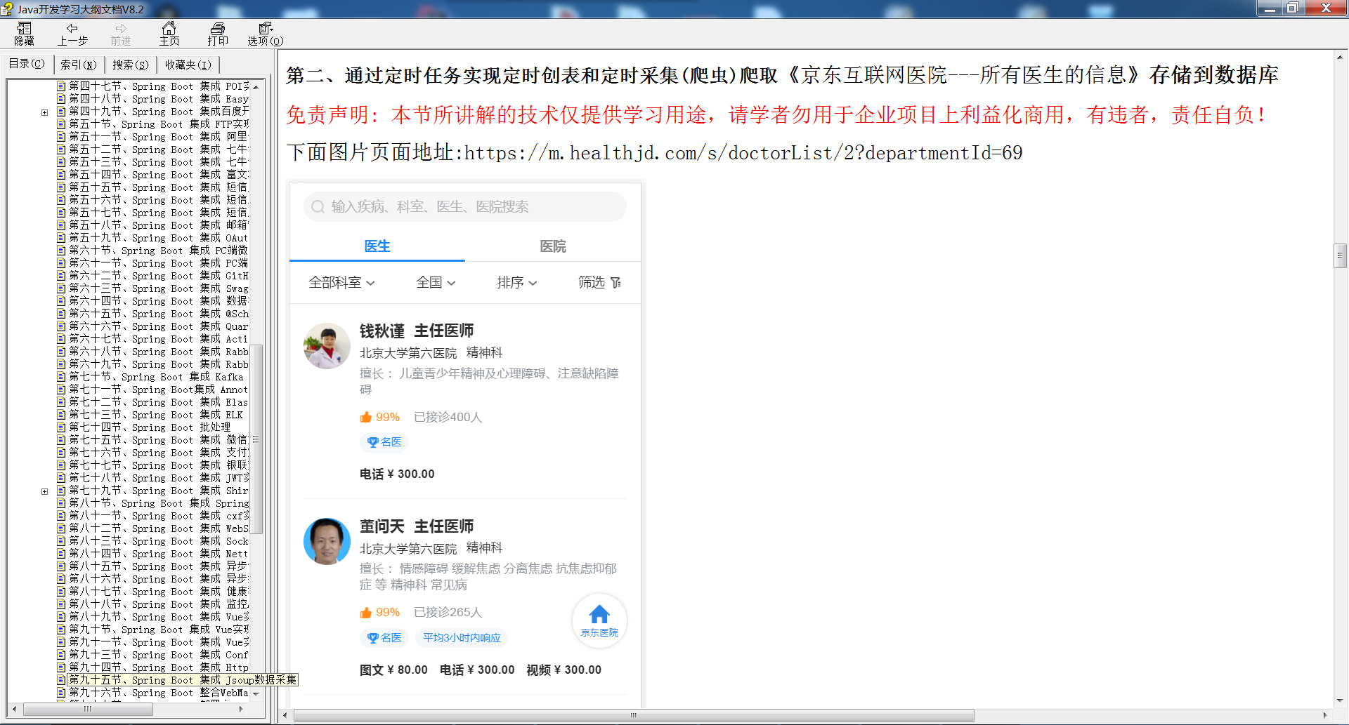Open topic 第七十四节 Spring Boot 批处理
This screenshot has width=1349, height=725.
pyautogui.click(x=150, y=427)
